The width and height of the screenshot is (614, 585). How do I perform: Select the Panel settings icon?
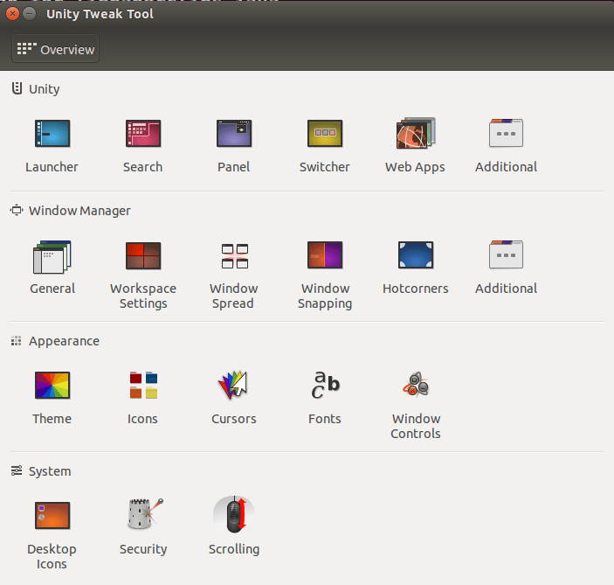[x=233, y=135]
